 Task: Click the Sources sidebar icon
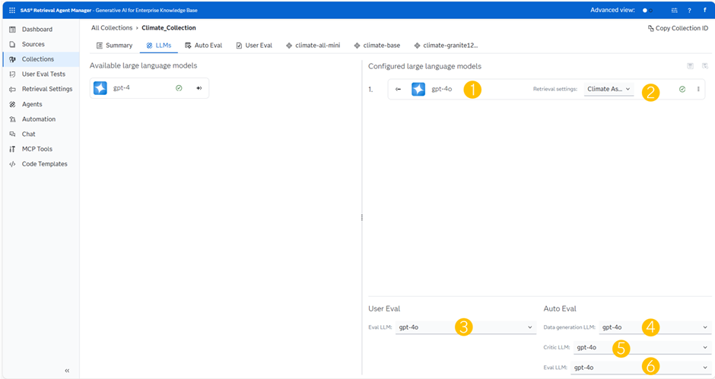click(x=12, y=44)
